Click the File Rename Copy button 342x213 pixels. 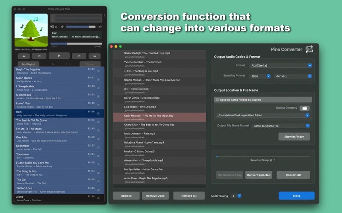[230, 175]
